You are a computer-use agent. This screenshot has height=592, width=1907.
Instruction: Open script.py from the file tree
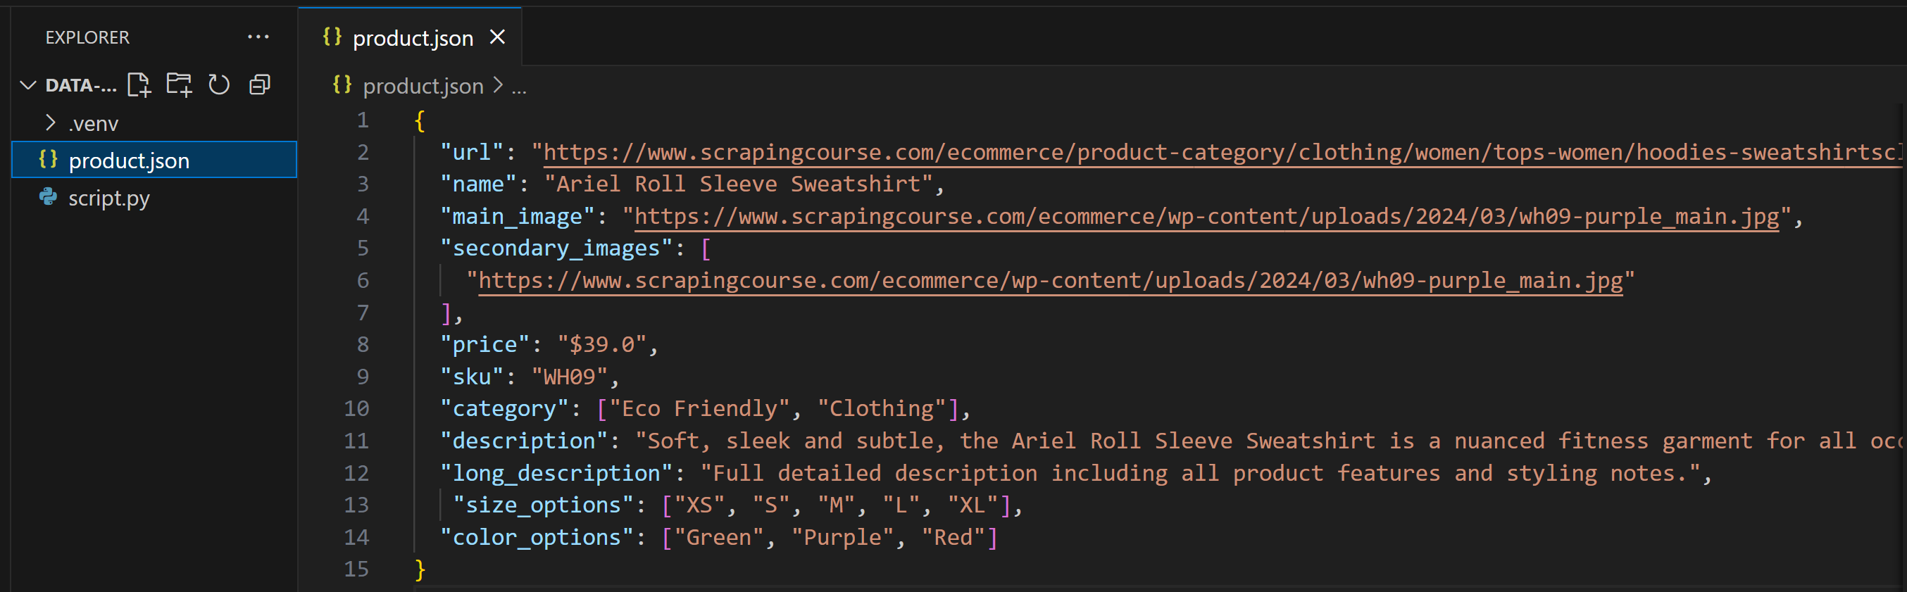click(109, 199)
